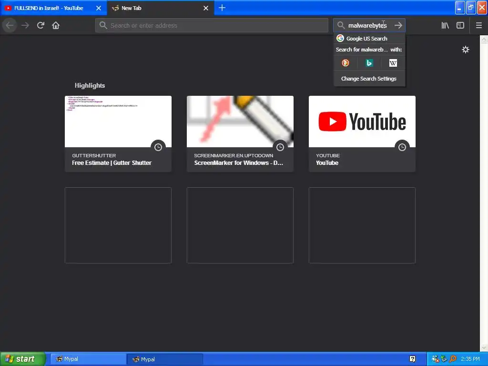
Task: Open the home page button
Action: [56, 25]
